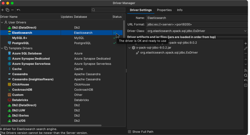Open the Driver Class dropdown
250x135 pixels.
click(x=245, y=31)
